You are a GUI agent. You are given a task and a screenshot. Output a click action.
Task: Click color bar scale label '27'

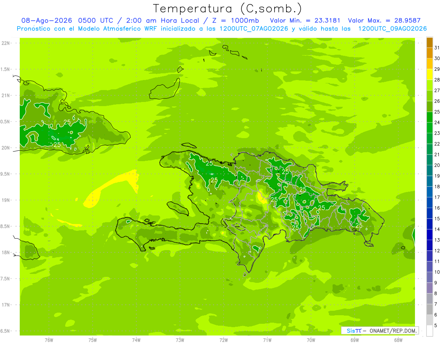pos(437,90)
